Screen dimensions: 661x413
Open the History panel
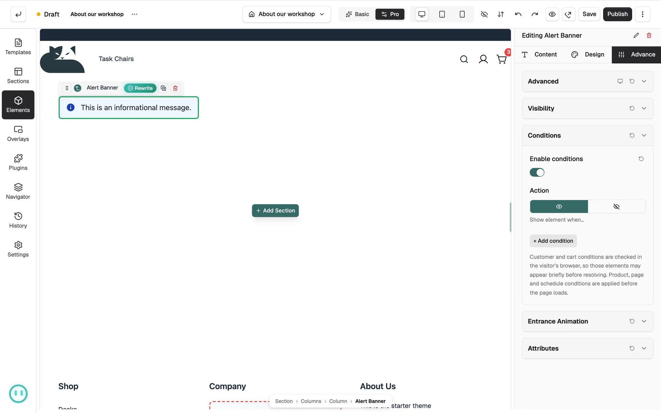18,220
